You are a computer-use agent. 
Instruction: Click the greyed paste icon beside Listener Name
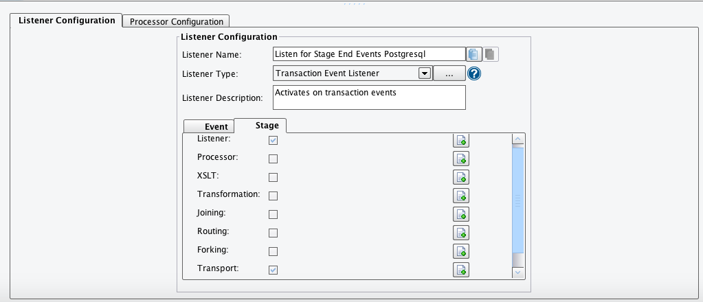click(x=491, y=54)
